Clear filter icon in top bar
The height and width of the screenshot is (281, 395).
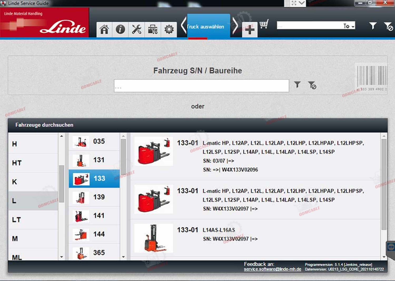coord(388,26)
